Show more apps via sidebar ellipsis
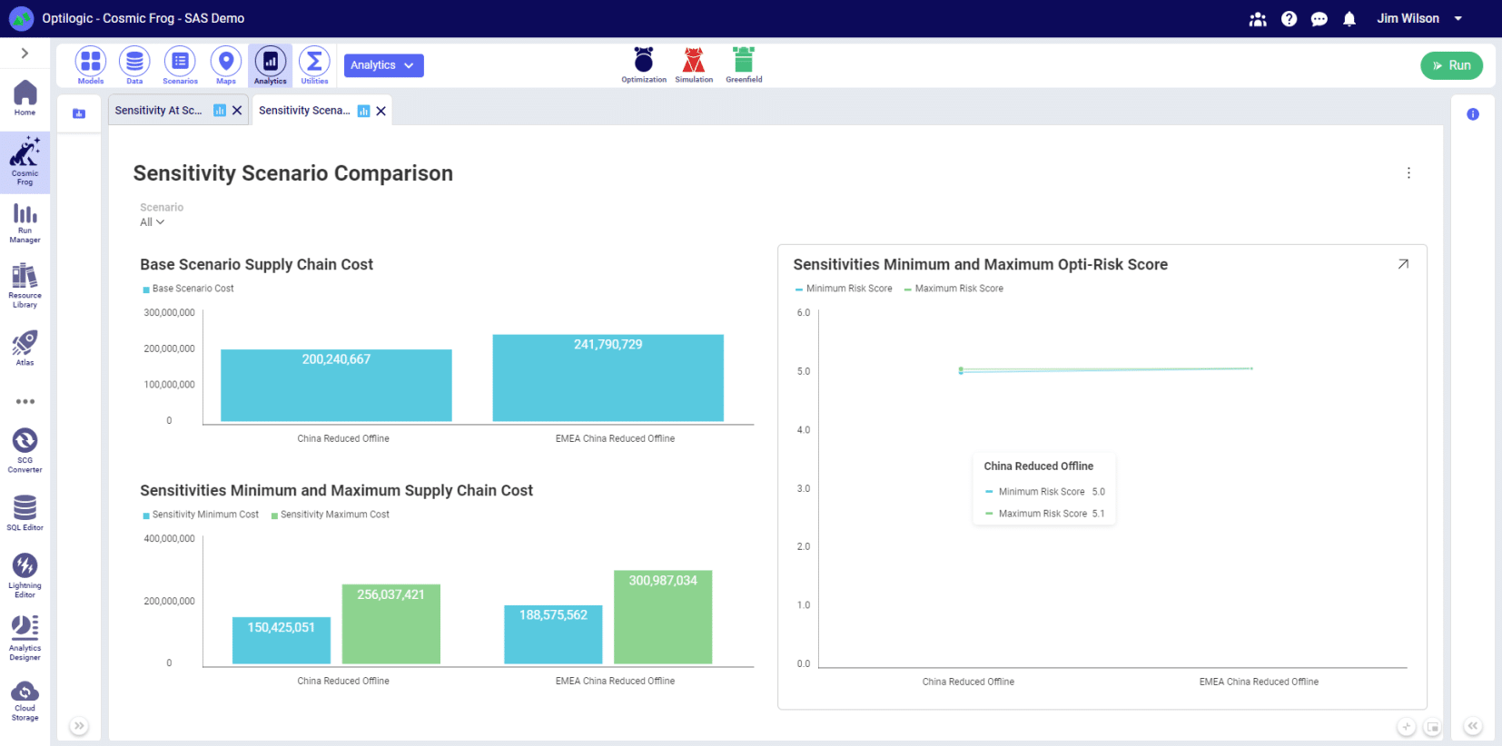This screenshot has width=1502, height=746. (x=25, y=401)
